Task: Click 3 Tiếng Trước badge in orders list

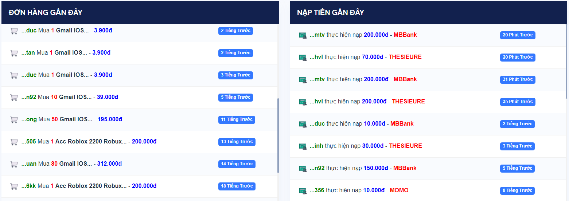Action: (235, 75)
